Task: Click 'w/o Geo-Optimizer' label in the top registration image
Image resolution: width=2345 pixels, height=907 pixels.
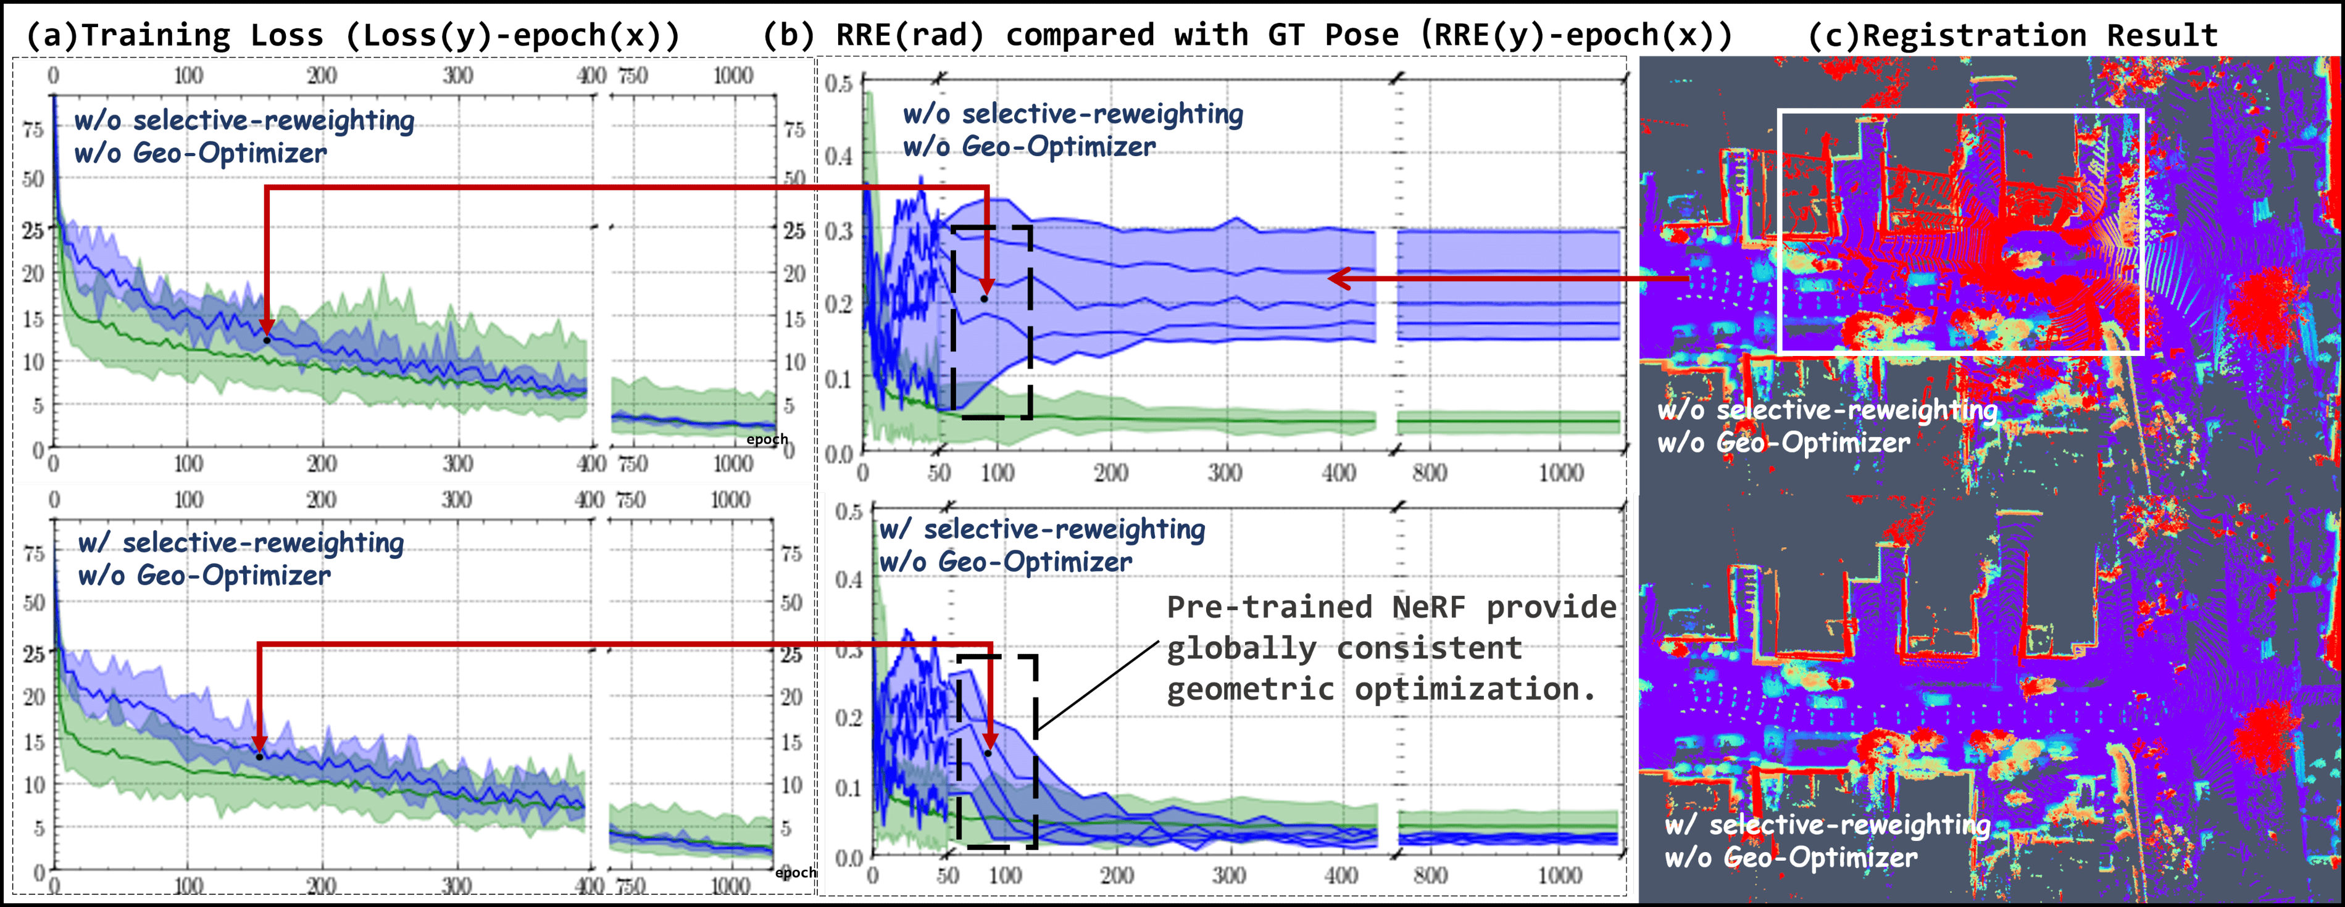Action: [1783, 443]
